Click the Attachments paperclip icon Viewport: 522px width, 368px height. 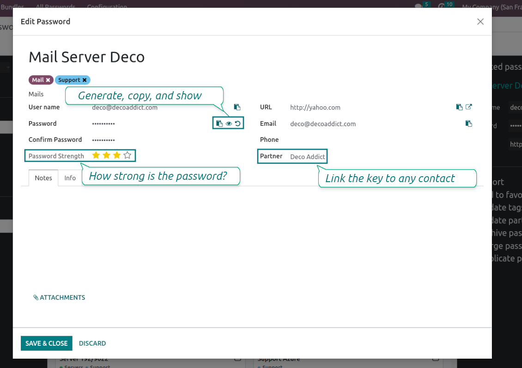tap(36, 298)
